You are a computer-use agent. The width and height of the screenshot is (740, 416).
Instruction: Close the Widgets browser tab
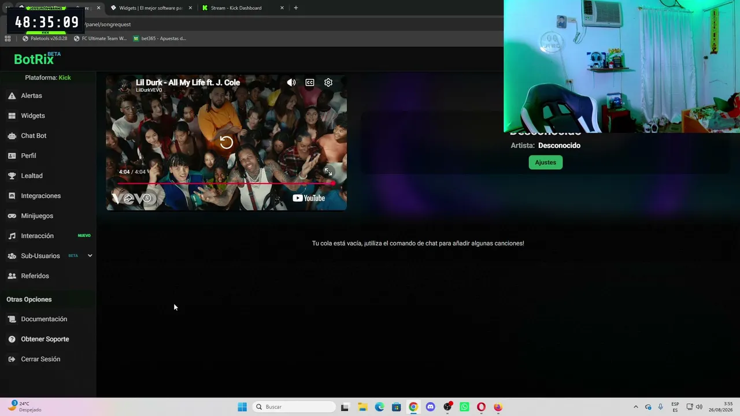coord(190,8)
